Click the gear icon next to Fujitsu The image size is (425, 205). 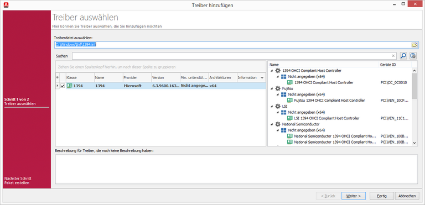[x=278, y=88]
